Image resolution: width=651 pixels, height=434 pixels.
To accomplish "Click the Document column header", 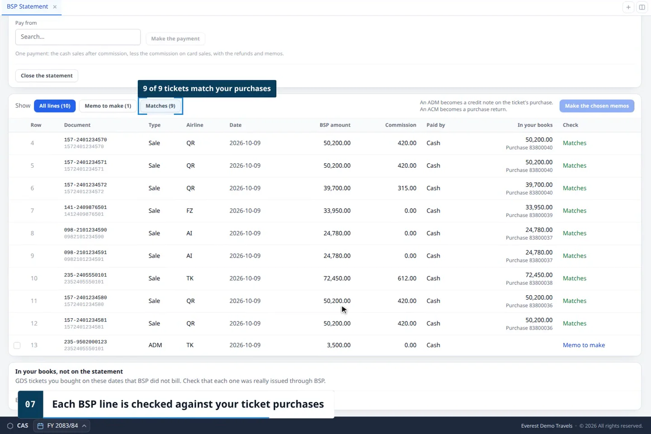I will pyautogui.click(x=77, y=125).
